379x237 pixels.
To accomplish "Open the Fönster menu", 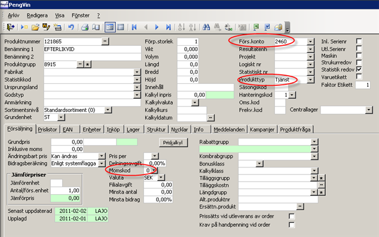I will tap(81, 15).
